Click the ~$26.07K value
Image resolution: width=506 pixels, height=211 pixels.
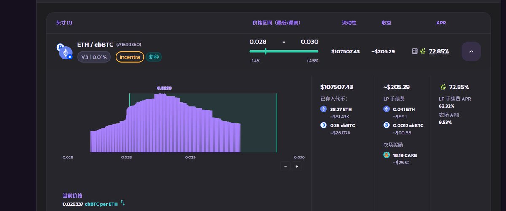point(340,133)
